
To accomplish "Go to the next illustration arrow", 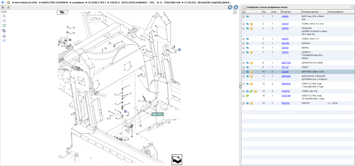I will pos(235,7).
